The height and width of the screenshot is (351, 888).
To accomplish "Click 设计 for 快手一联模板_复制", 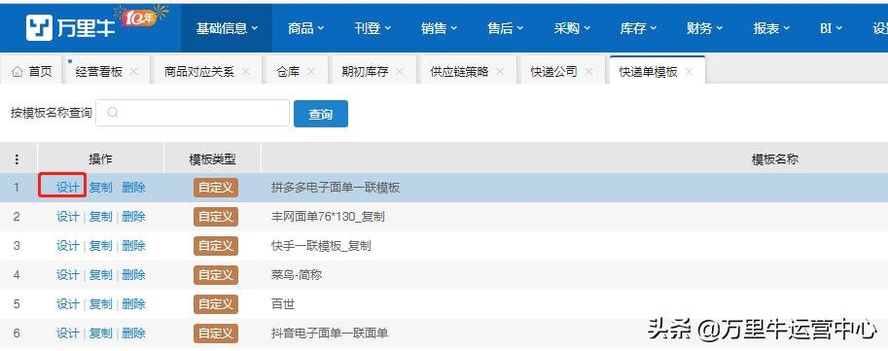I will coord(67,246).
